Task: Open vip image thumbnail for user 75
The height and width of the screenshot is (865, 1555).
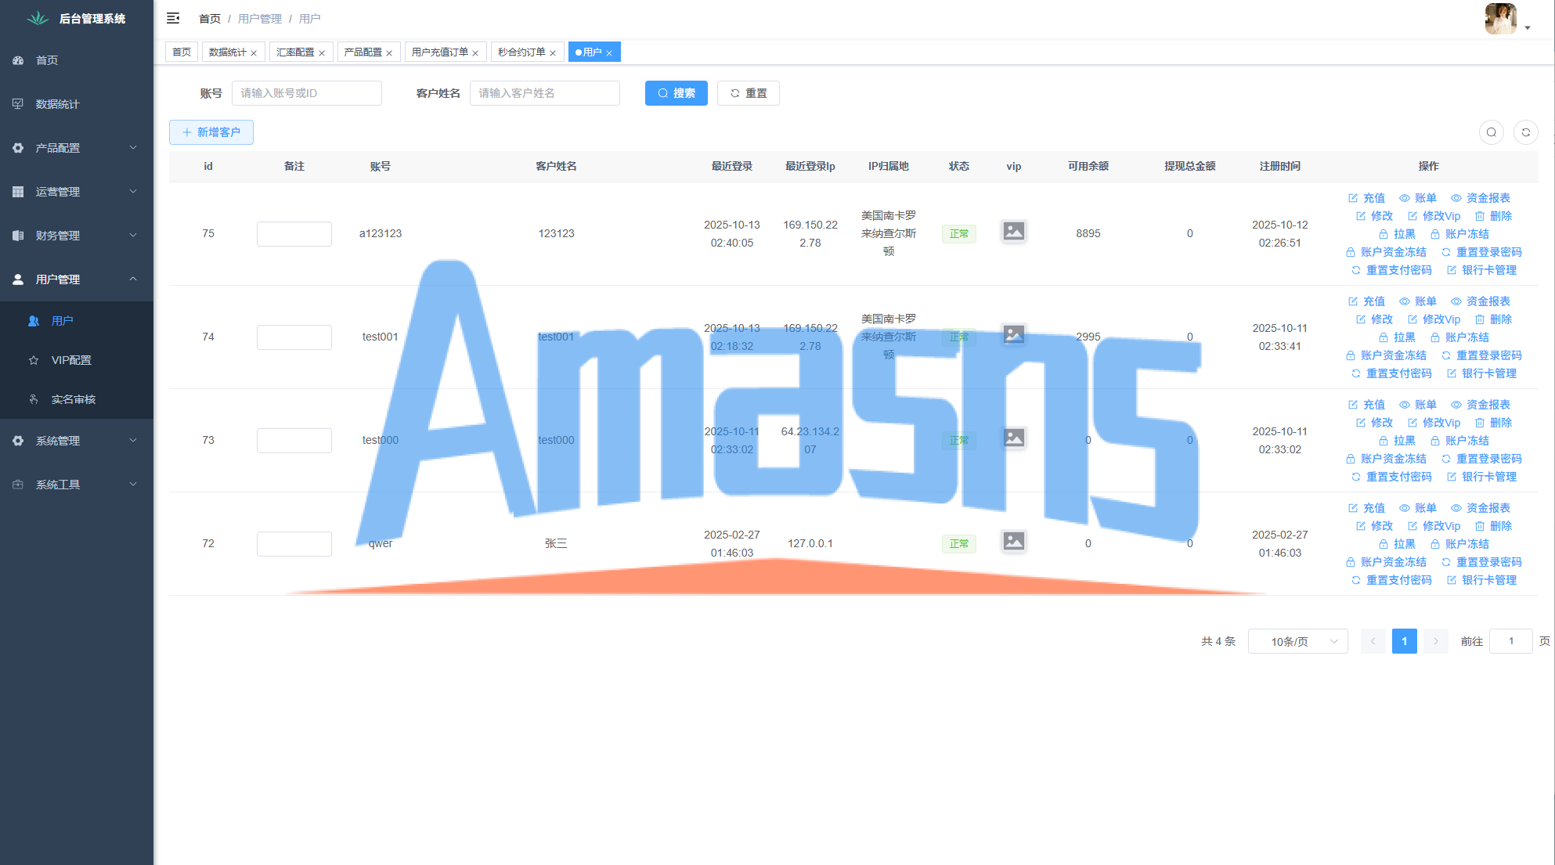Action: (x=1013, y=232)
